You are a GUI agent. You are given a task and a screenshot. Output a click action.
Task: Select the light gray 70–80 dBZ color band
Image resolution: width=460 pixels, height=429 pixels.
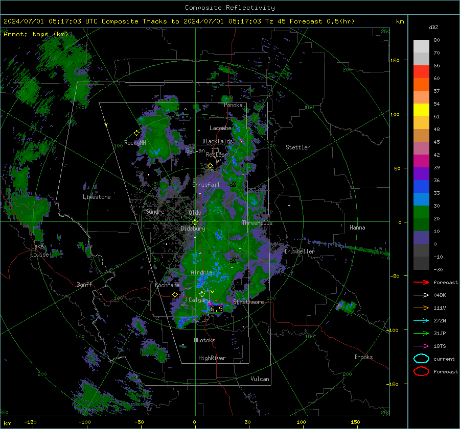point(421,46)
